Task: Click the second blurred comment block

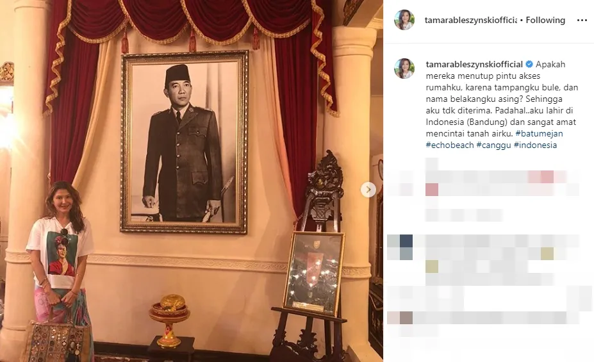Action: click(483, 259)
